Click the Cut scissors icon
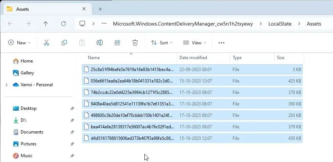Image resolution: width=333 pixels, height=162 pixels. pos(47,43)
